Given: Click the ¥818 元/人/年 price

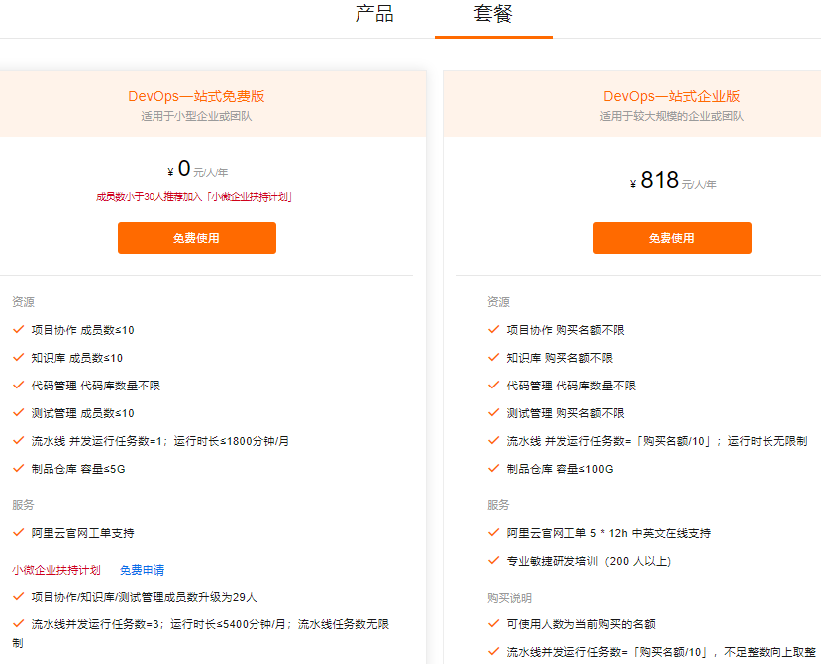Looking at the screenshot, I should coord(672,180).
